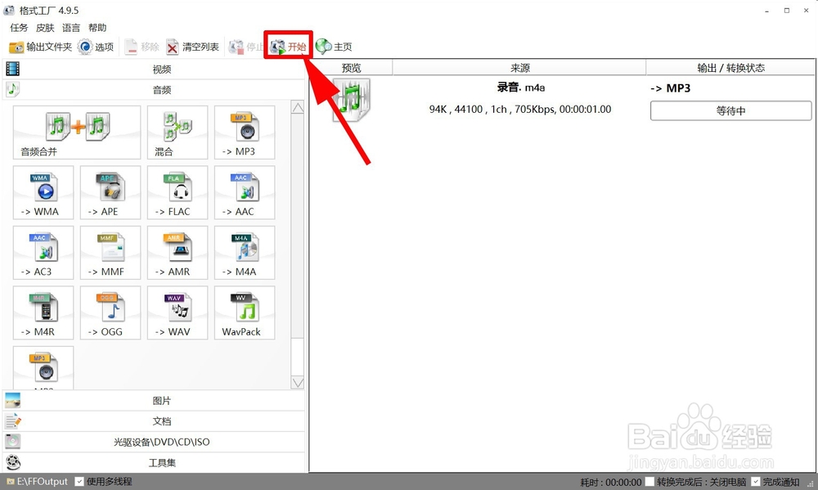The height and width of the screenshot is (490, 818).
Task: Click the 移除 remove button
Action: pyautogui.click(x=142, y=47)
